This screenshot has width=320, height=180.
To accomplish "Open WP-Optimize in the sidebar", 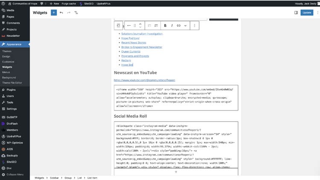I will click(15, 142).
